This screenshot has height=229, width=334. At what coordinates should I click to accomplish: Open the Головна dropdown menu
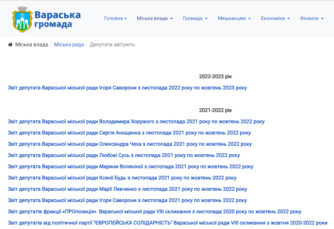[x=115, y=18]
